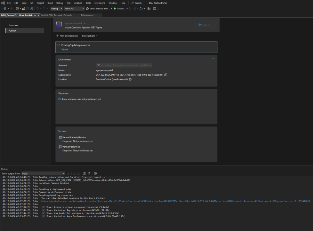313x231 pixels.
Task: Open the Environment ellipsis menu
Action: coord(213,59)
